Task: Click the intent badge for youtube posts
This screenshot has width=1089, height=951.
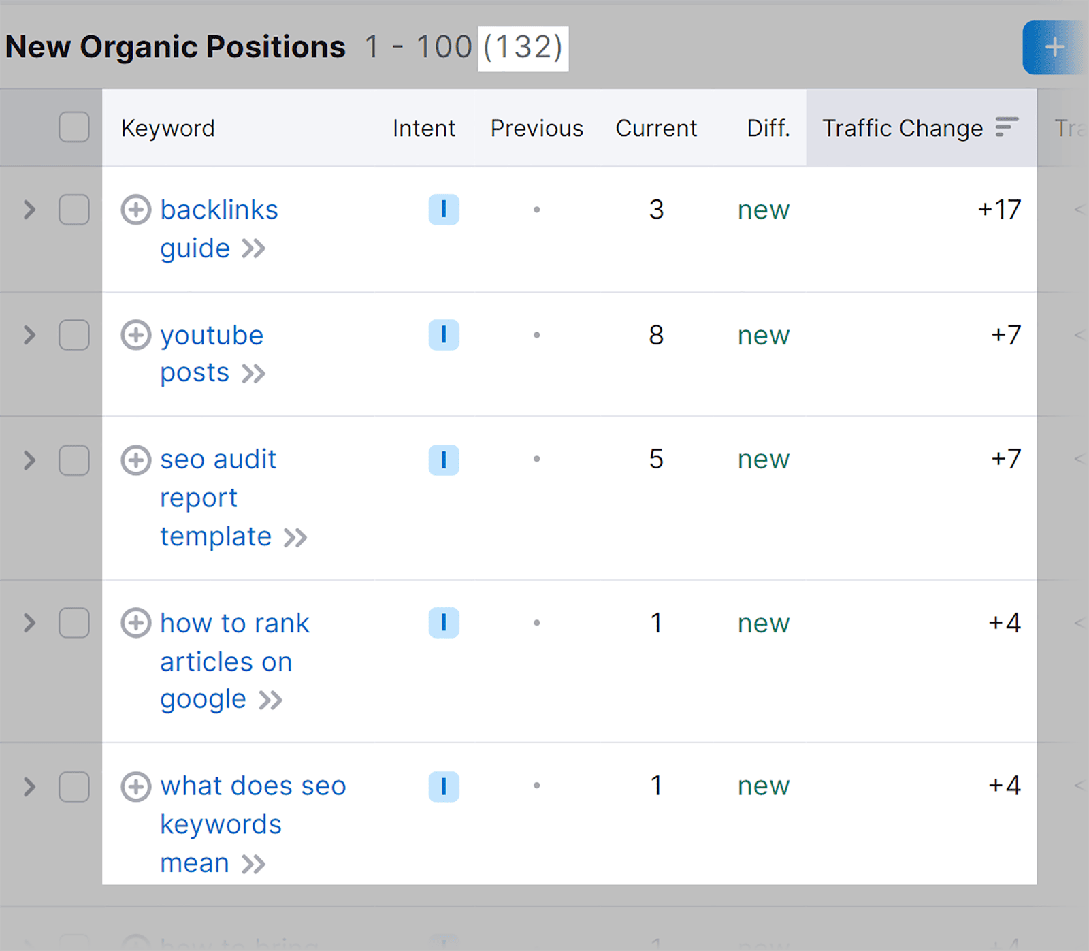Action: coord(444,335)
